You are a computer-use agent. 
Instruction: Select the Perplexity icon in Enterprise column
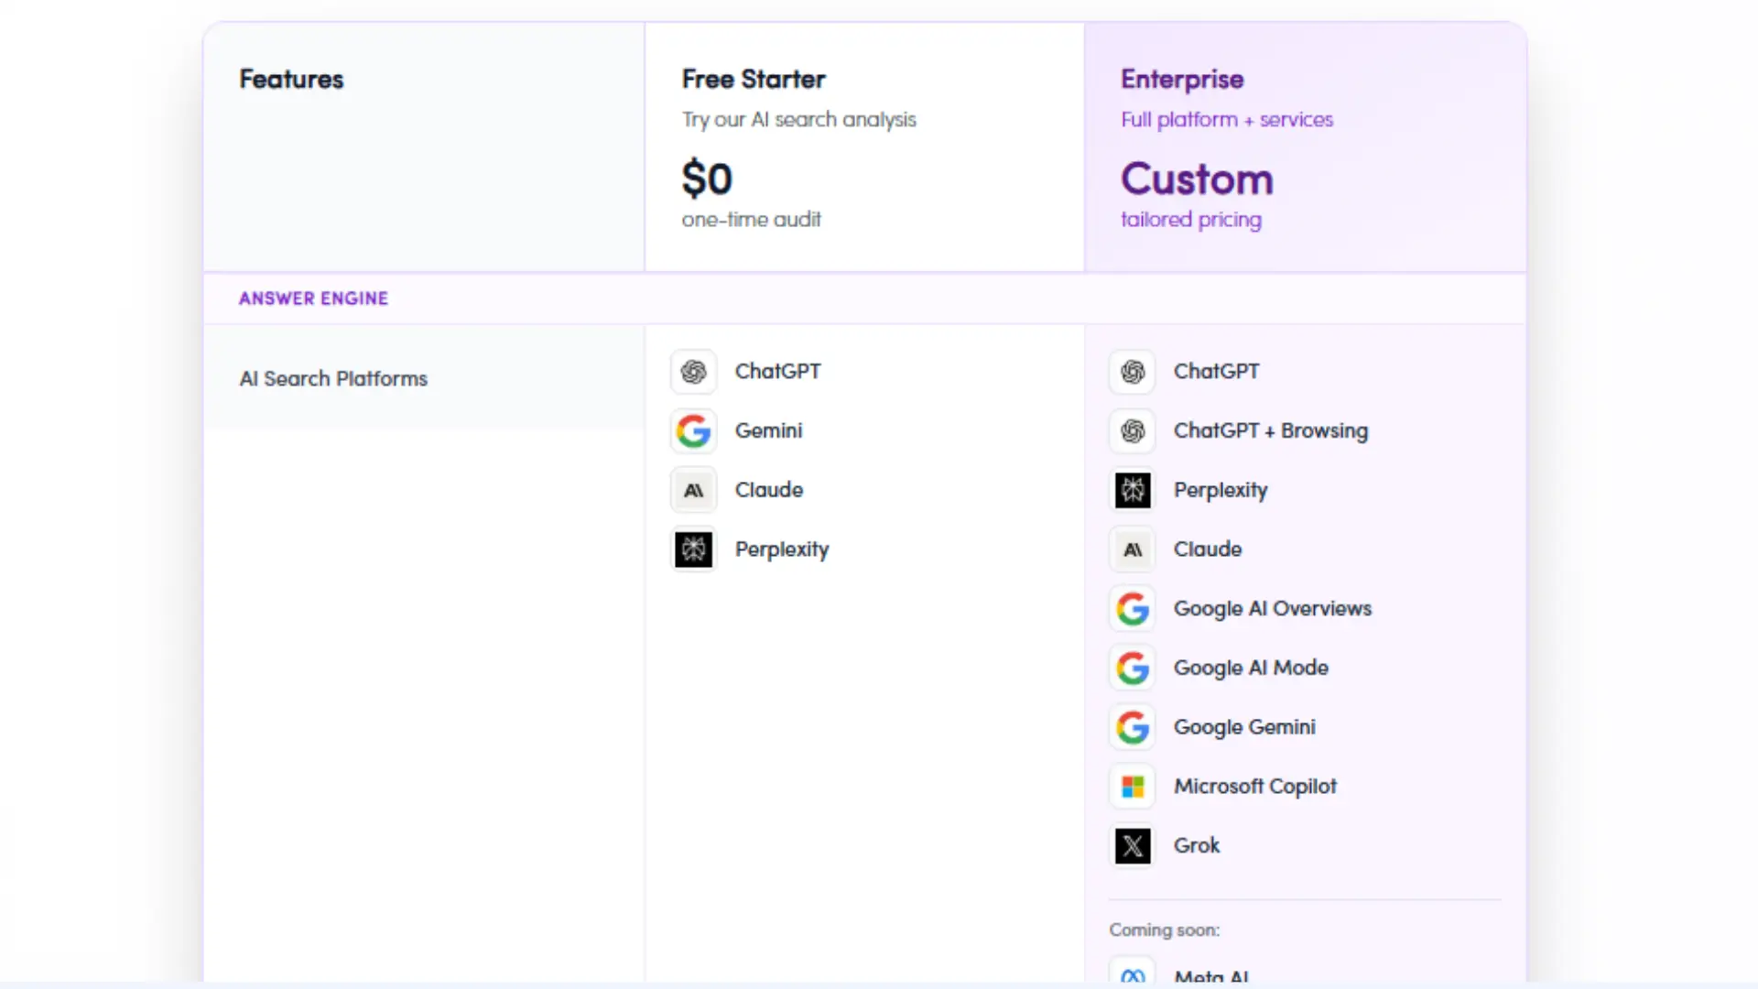(x=1133, y=490)
